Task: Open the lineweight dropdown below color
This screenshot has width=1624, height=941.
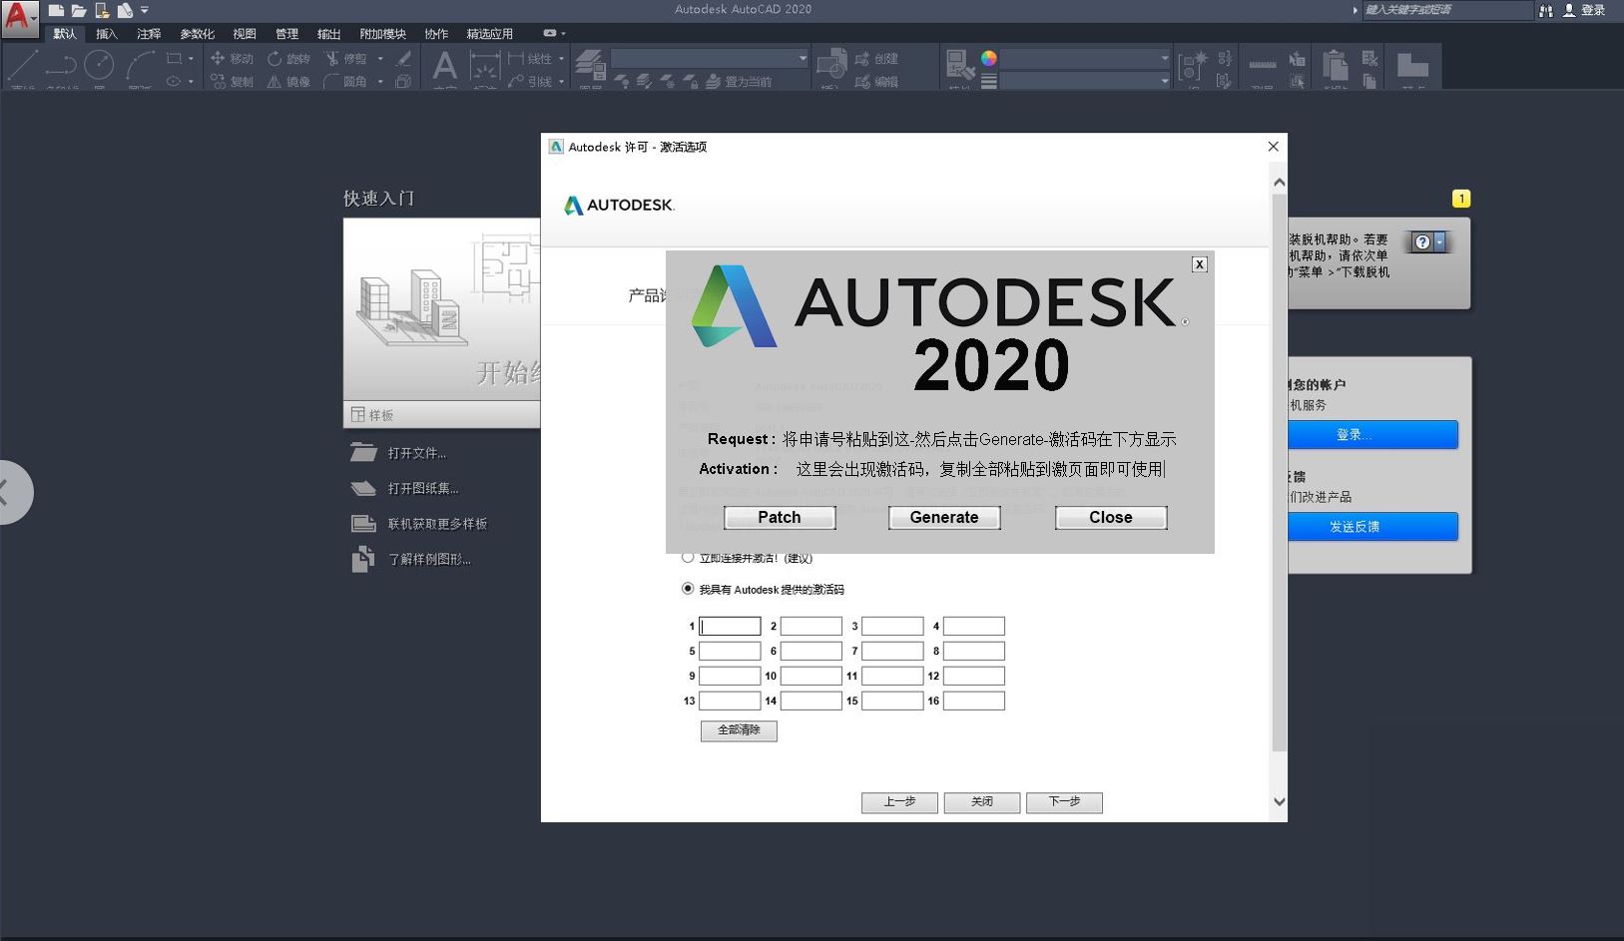Action: pos(1085,81)
